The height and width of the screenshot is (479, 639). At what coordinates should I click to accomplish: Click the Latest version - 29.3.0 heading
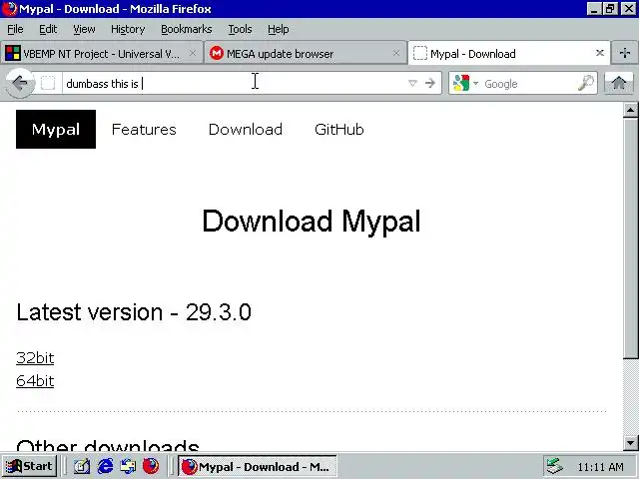coord(134,312)
